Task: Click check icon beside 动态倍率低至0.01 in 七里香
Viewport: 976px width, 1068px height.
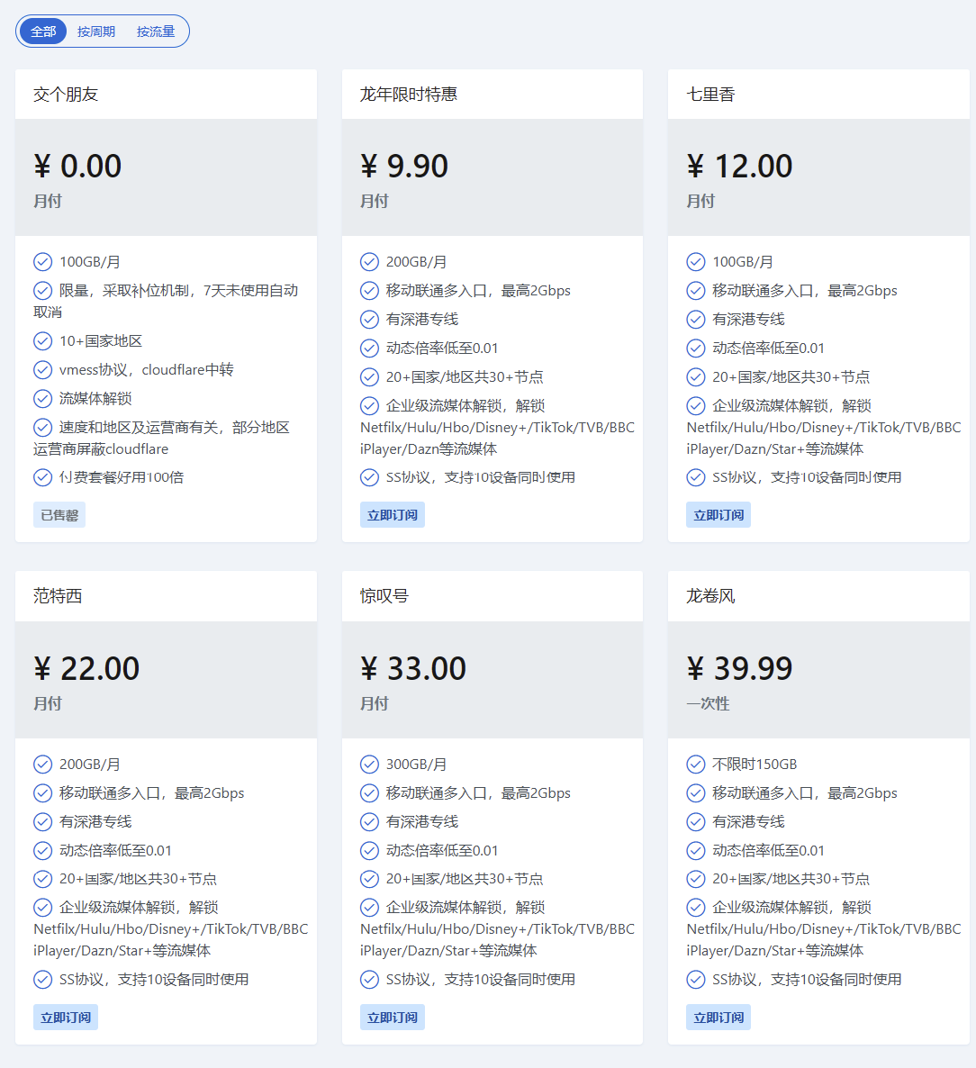Action: pos(696,348)
